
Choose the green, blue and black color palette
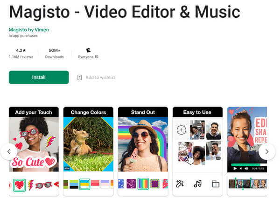pyautogui.click(x=74, y=184)
